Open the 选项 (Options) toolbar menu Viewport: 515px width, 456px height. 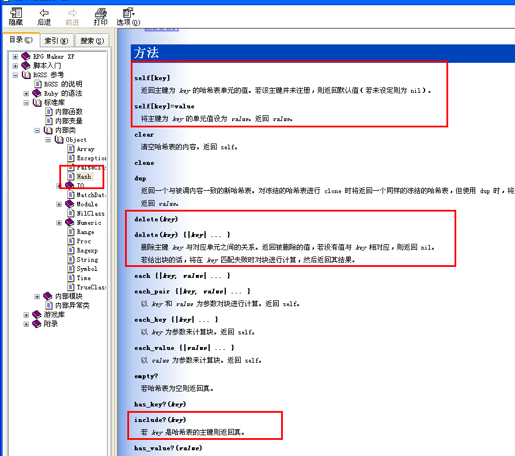[x=128, y=17]
